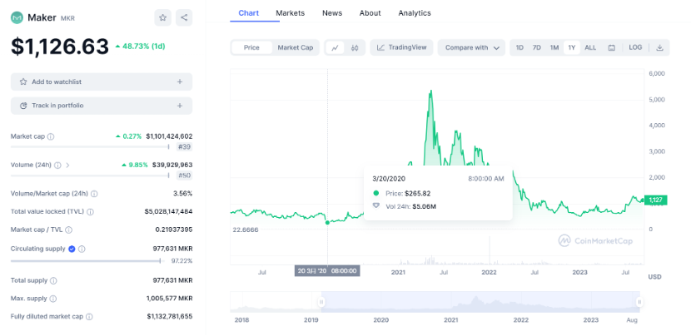Click the 3.56% Volume/Market cap value
This screenshot has width=691, height=336.
[183, 194]
